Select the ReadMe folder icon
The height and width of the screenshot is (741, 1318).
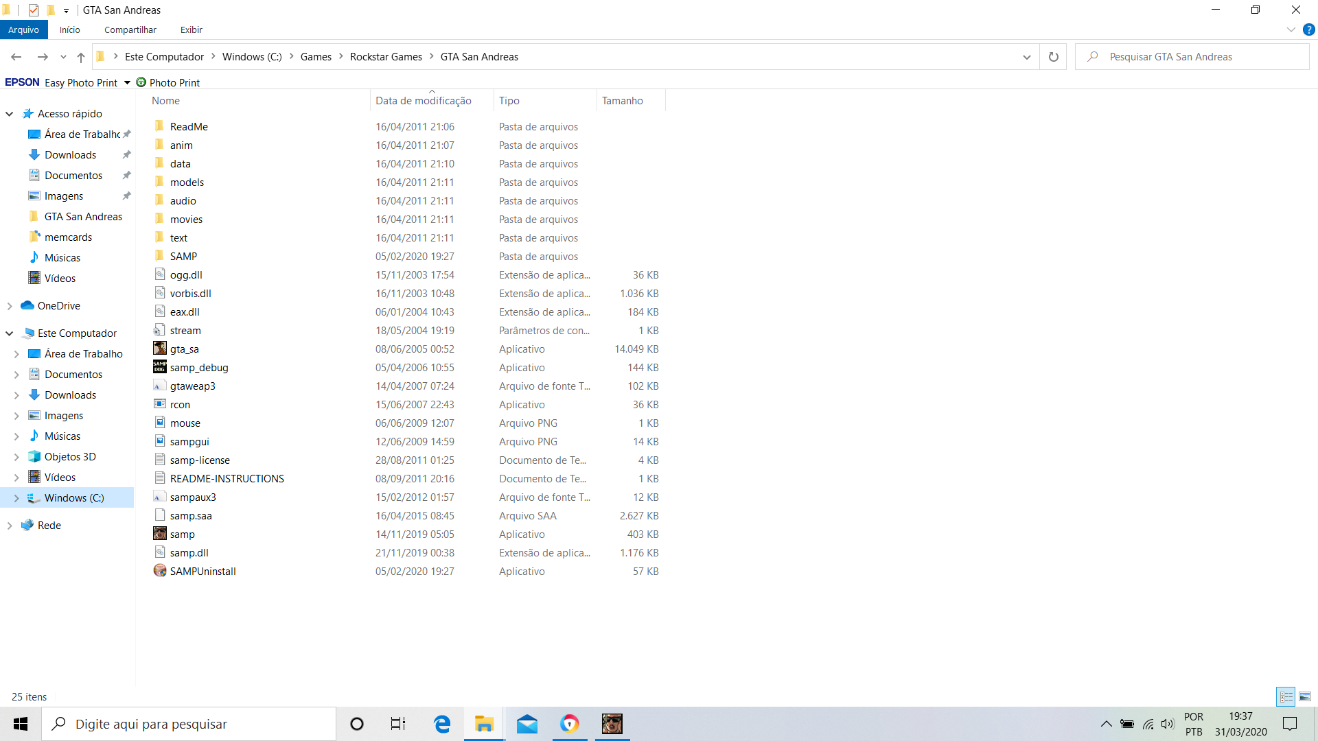tap(160, 126)
